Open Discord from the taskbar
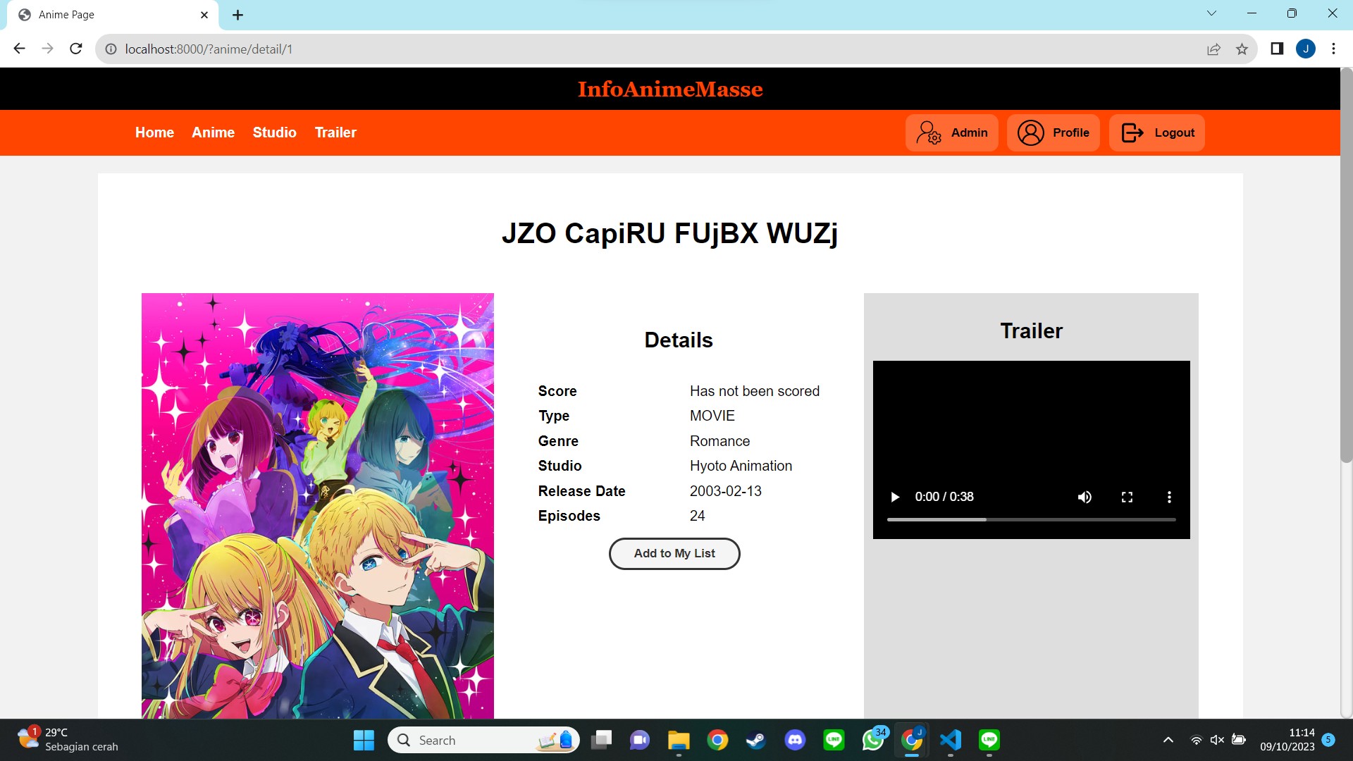 (x=795, y=740)
